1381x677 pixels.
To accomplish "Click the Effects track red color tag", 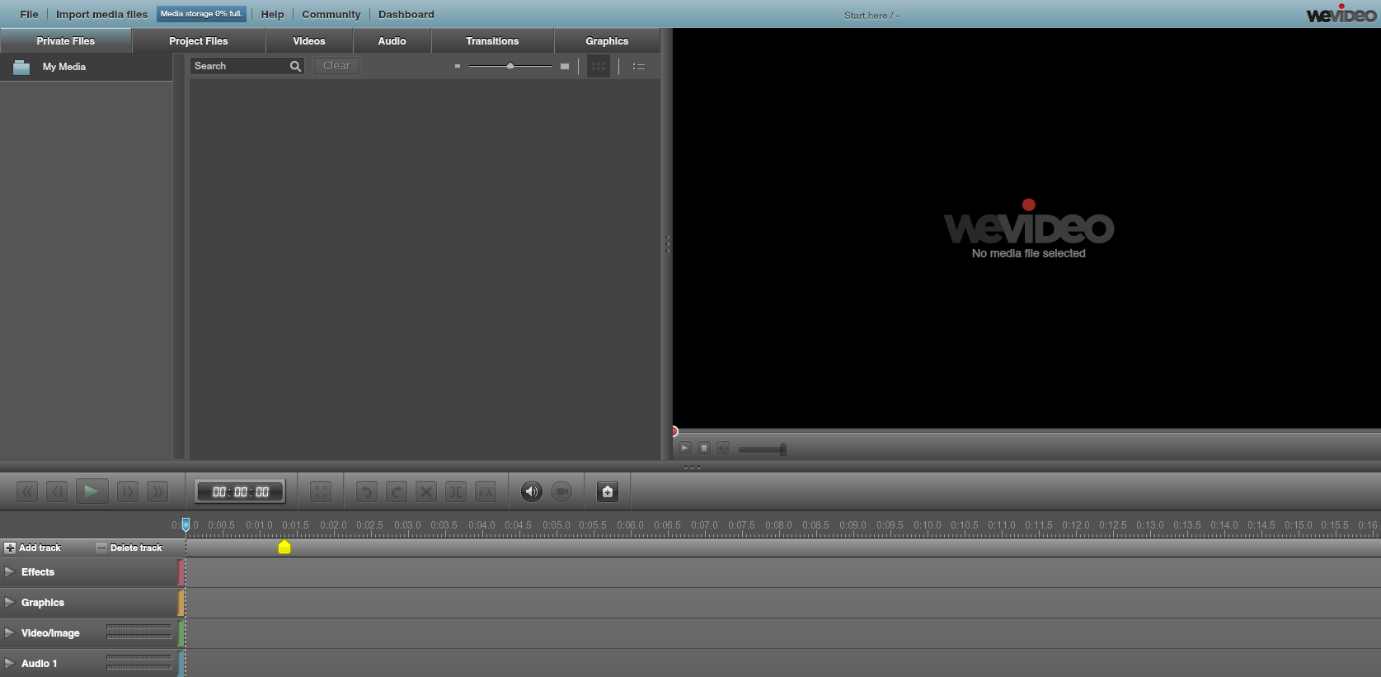I will 181,571.
